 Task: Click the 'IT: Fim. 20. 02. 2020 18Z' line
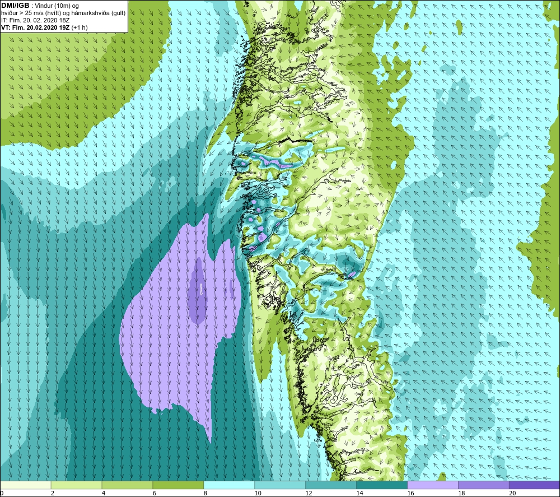(x=35, y=20)
